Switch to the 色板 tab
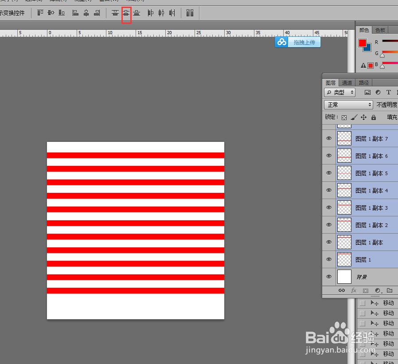Viewport: 398px width, 364px height. click(380, 30)
